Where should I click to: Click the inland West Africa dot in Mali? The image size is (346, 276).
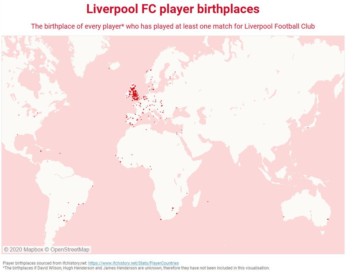[132, 155]
